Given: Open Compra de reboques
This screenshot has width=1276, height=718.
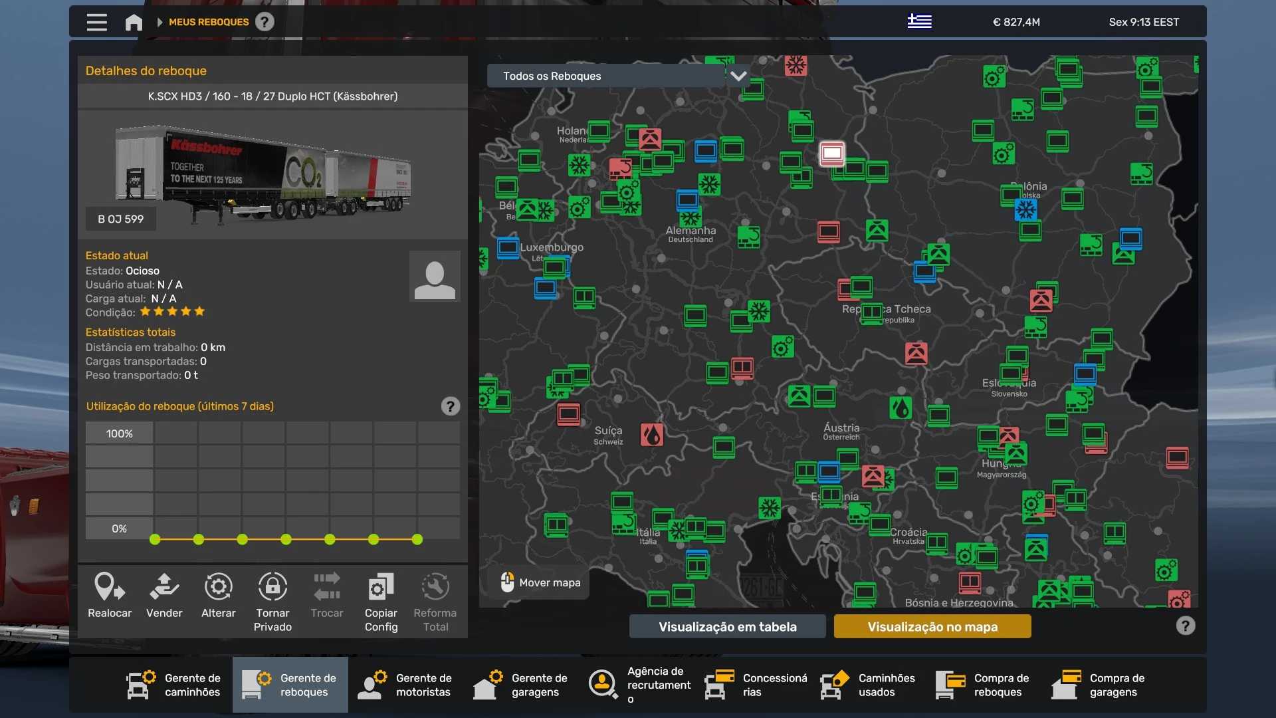Looking at the screenshot, I should [984, 685].
